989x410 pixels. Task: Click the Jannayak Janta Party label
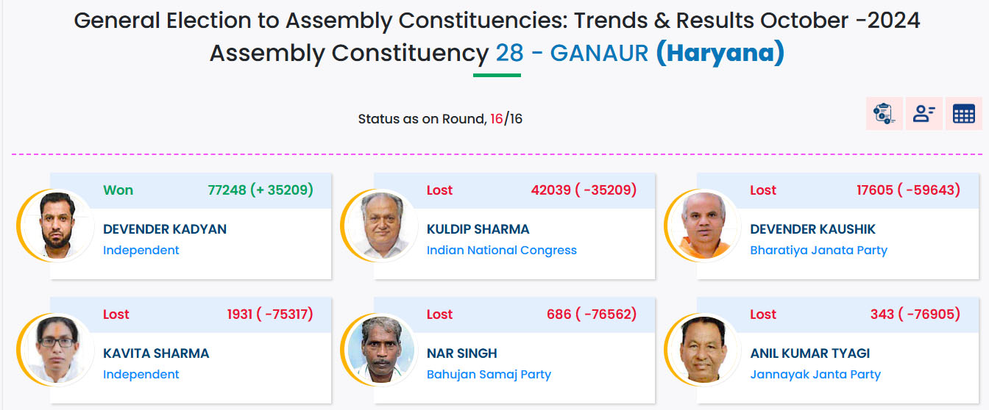coord(815,375)
